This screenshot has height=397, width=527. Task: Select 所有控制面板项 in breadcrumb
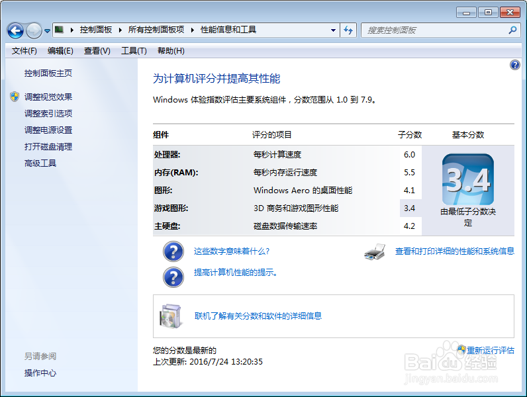156,30
